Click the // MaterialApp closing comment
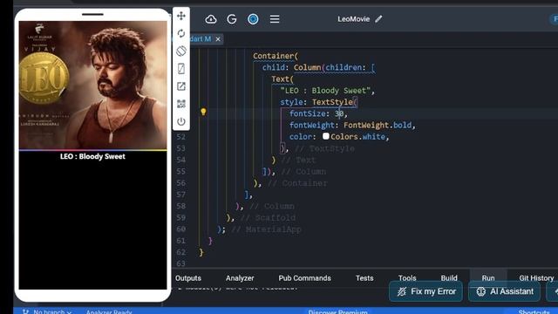The width and height of the screenshot is (558, 314). [266, 229]
